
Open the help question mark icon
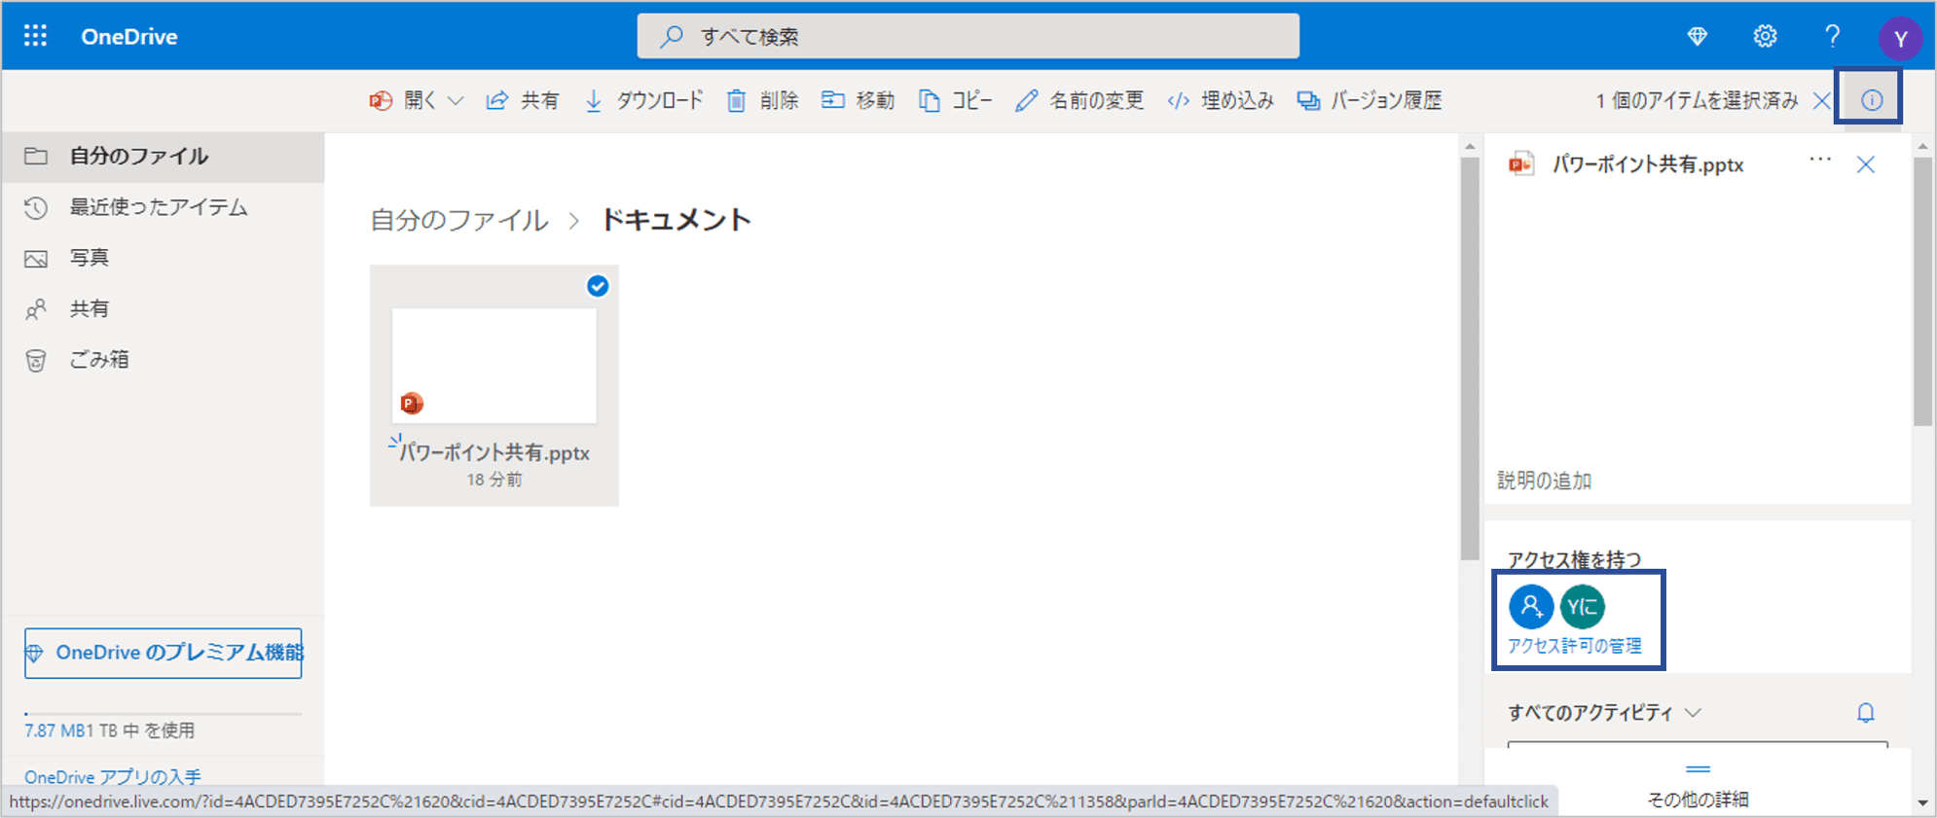click(x=1832, y=37)
